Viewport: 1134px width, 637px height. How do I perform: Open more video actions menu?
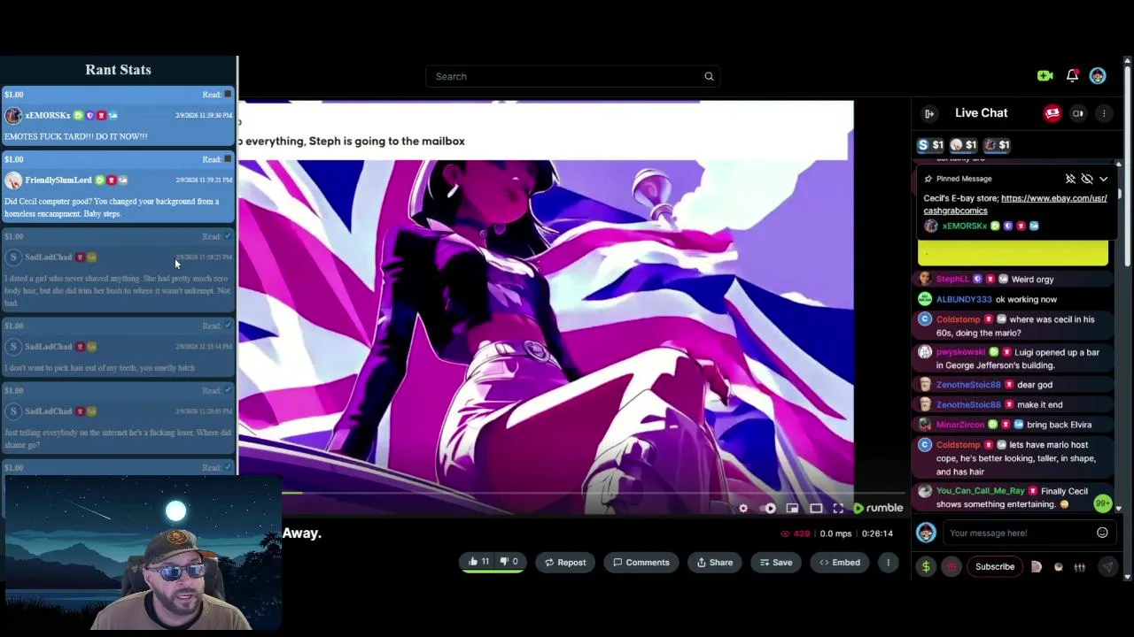click(888, 563)
